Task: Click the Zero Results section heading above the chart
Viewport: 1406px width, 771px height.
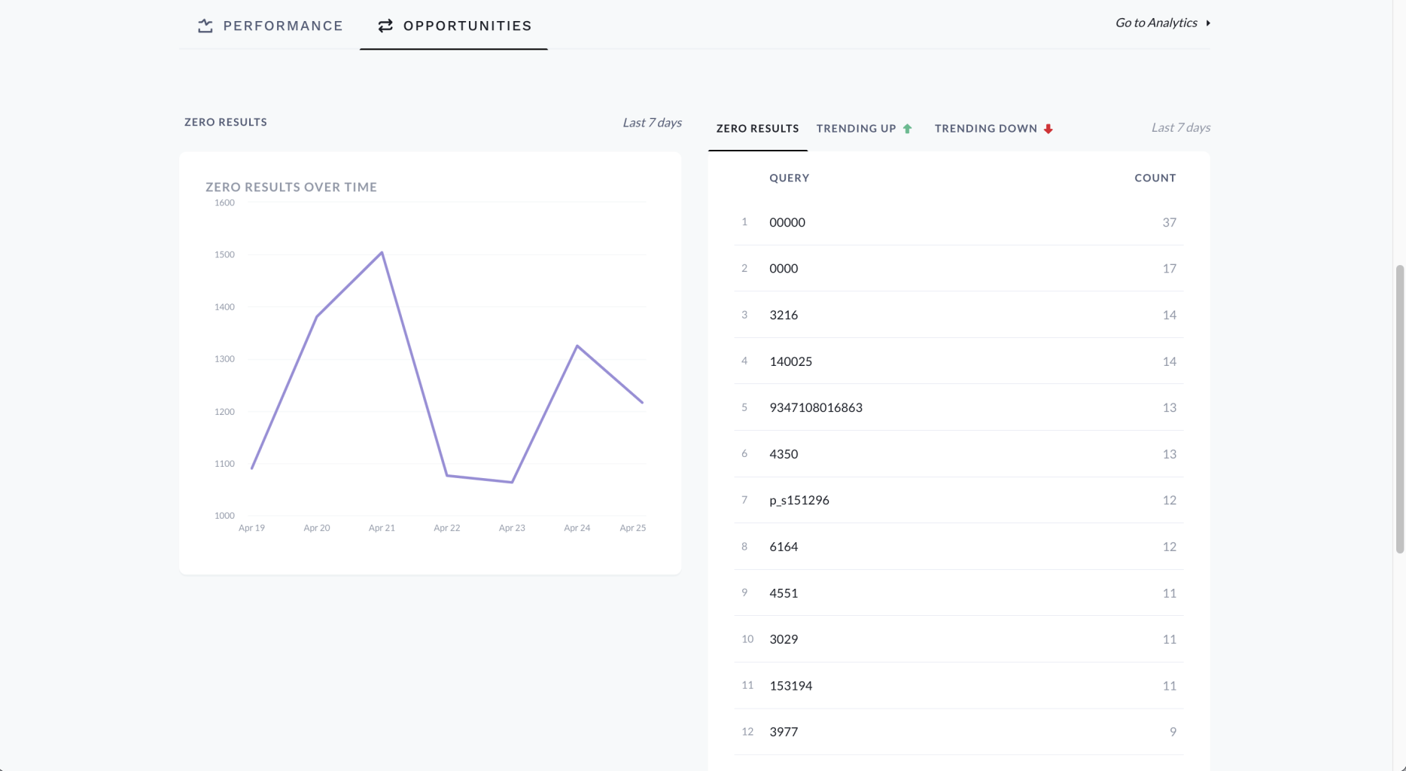Action: pos(226,122)
